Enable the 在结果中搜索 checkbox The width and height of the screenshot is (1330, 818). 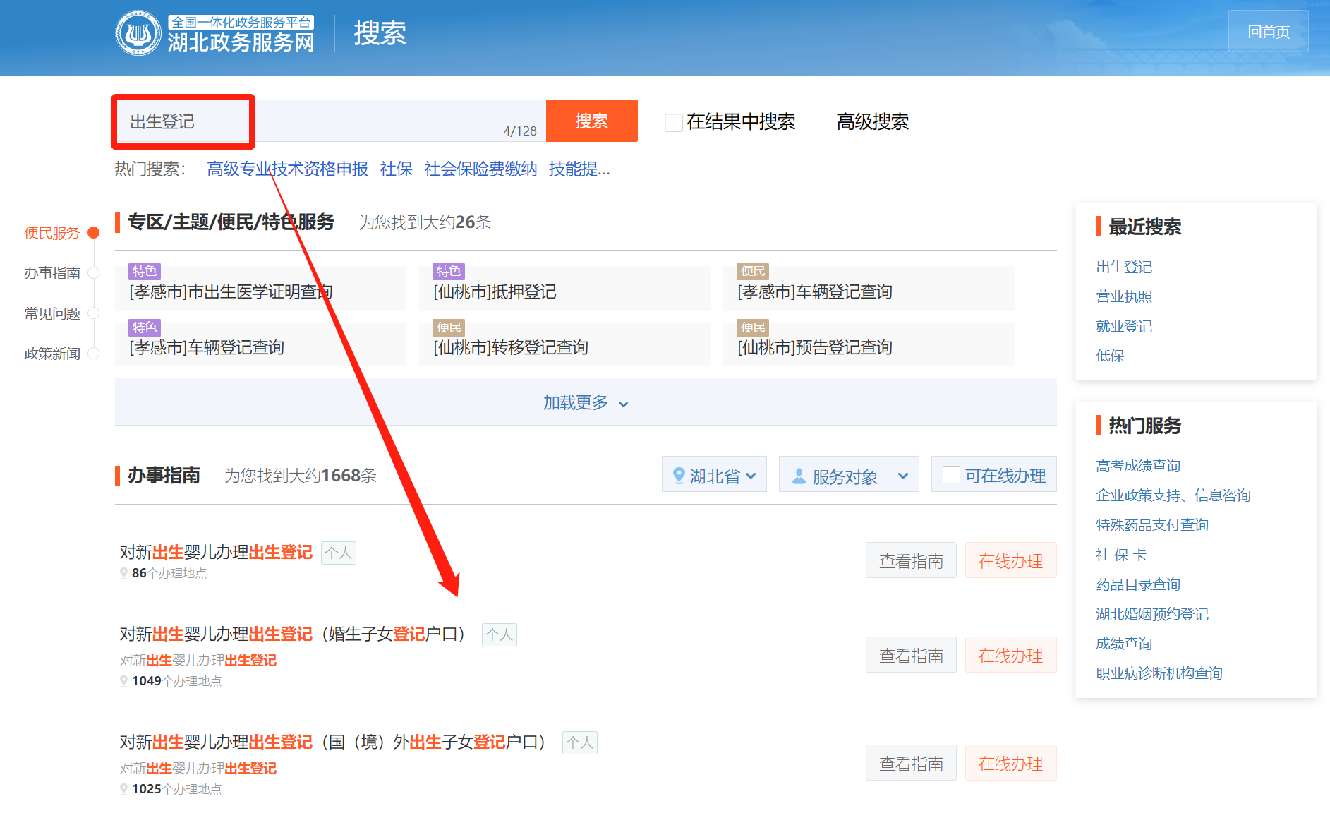(x=674, y=123)
